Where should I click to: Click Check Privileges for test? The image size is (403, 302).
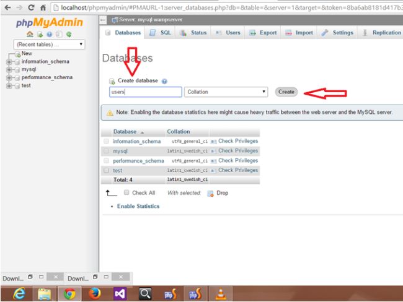[x=238, y=170]
